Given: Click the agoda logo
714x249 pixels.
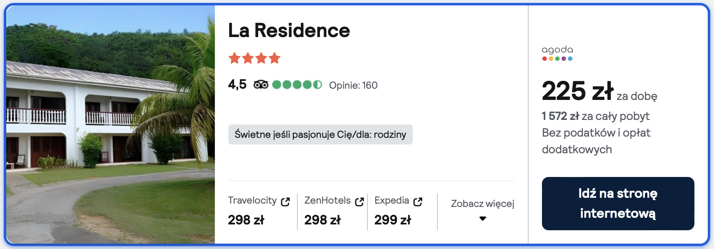Looking at the screenshot, I should (557, 53).
